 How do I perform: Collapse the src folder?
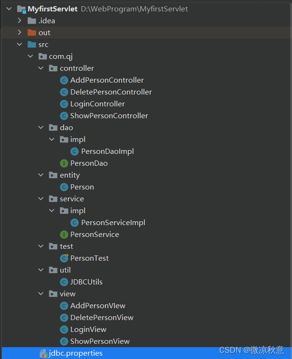[19, 45]
